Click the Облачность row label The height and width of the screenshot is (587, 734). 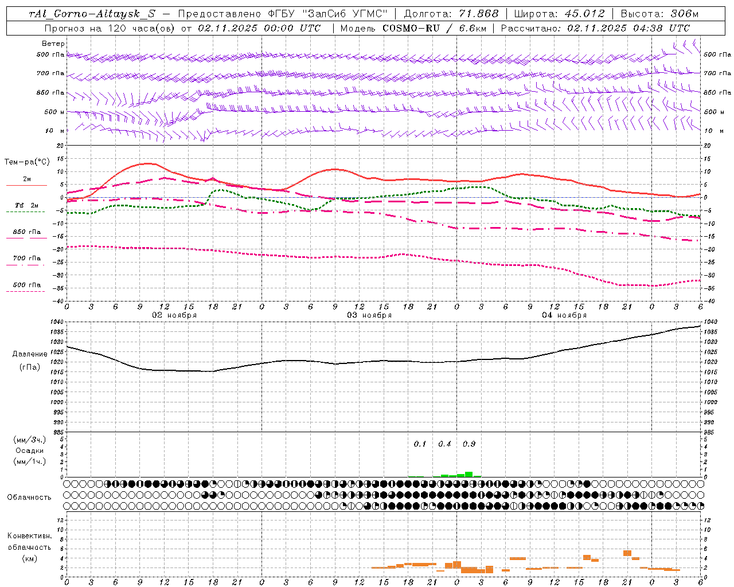pyautogui.click(x=29, y=497)
